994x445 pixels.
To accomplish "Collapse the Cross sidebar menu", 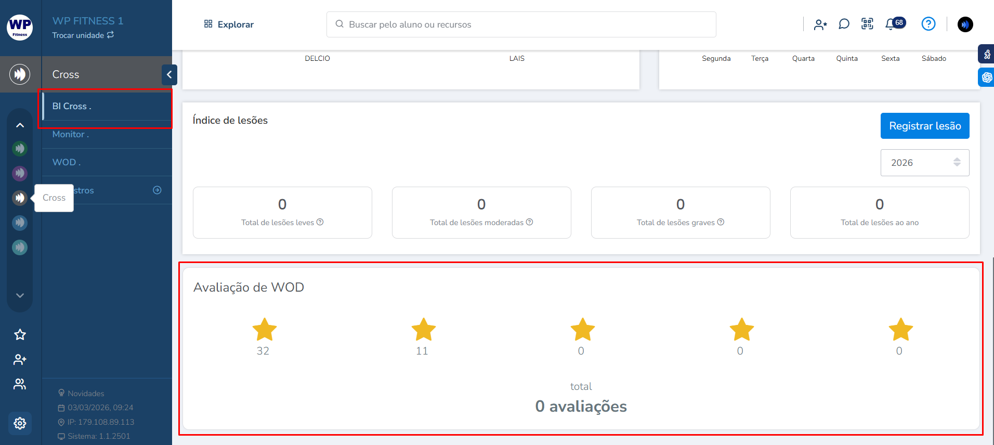I will (169, 75).
